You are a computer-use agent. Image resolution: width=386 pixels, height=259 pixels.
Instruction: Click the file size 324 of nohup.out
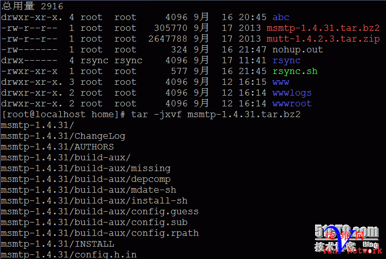pos(179,50)
